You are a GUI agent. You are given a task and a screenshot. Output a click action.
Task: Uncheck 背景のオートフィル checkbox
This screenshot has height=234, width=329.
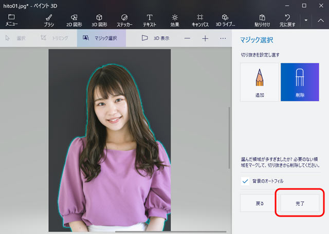pyautogui.click(x=245, y=181)
